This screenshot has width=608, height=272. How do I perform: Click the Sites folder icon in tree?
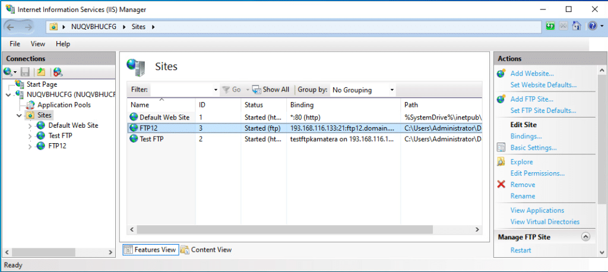click(x=30, y=115)
